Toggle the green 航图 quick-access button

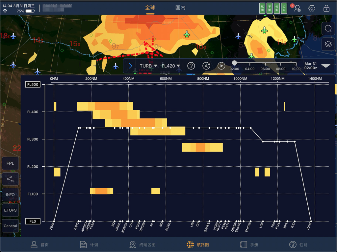pyautogui.click(x=262, y=8)
